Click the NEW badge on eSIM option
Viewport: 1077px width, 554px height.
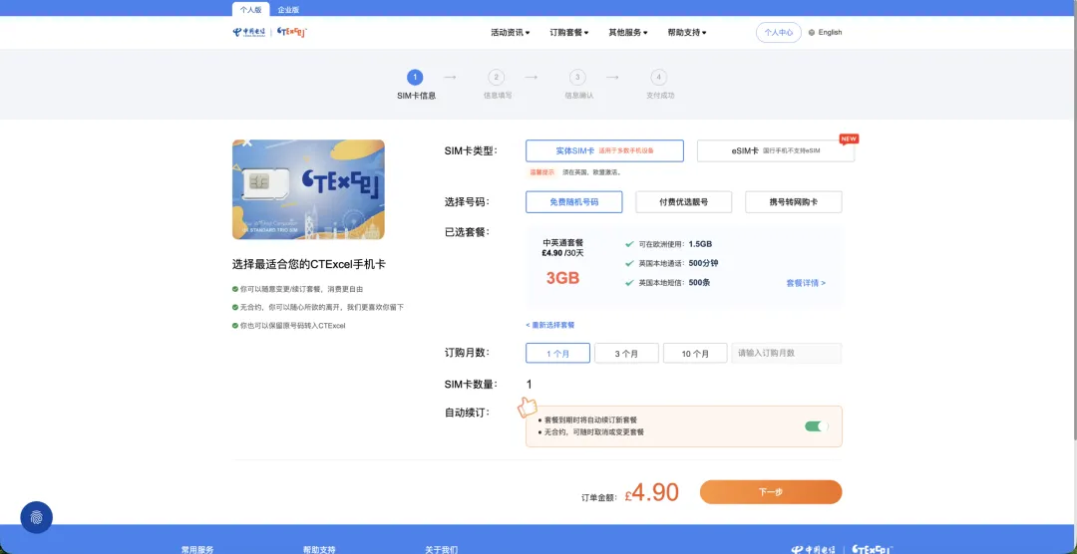click(849, 138)
